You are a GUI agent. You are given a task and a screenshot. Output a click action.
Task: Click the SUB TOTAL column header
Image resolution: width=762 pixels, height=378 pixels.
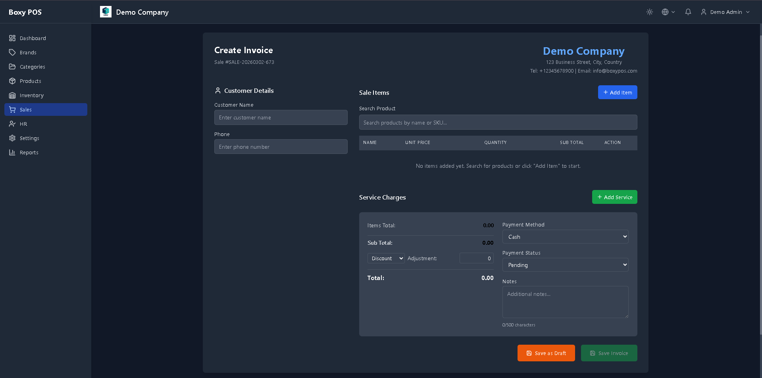(571, 142)
